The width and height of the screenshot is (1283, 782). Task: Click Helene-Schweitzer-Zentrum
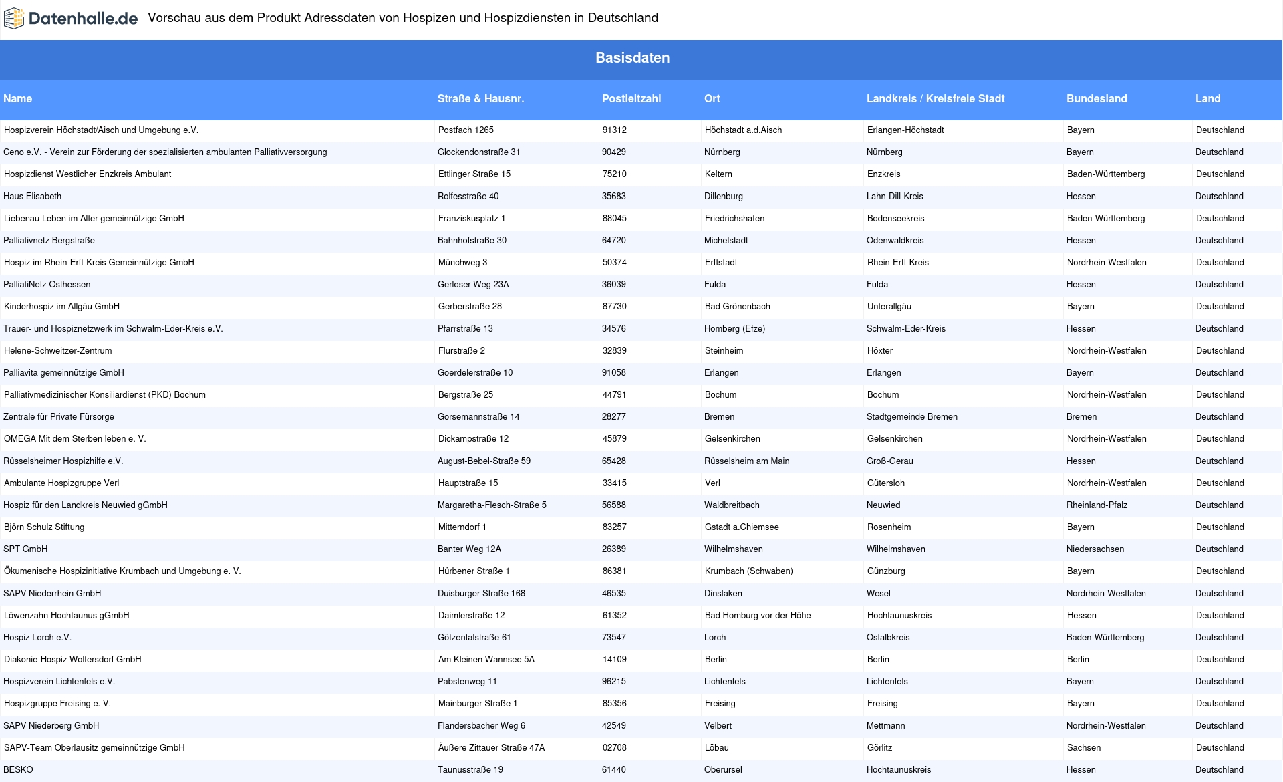click(x=58, y=351)
